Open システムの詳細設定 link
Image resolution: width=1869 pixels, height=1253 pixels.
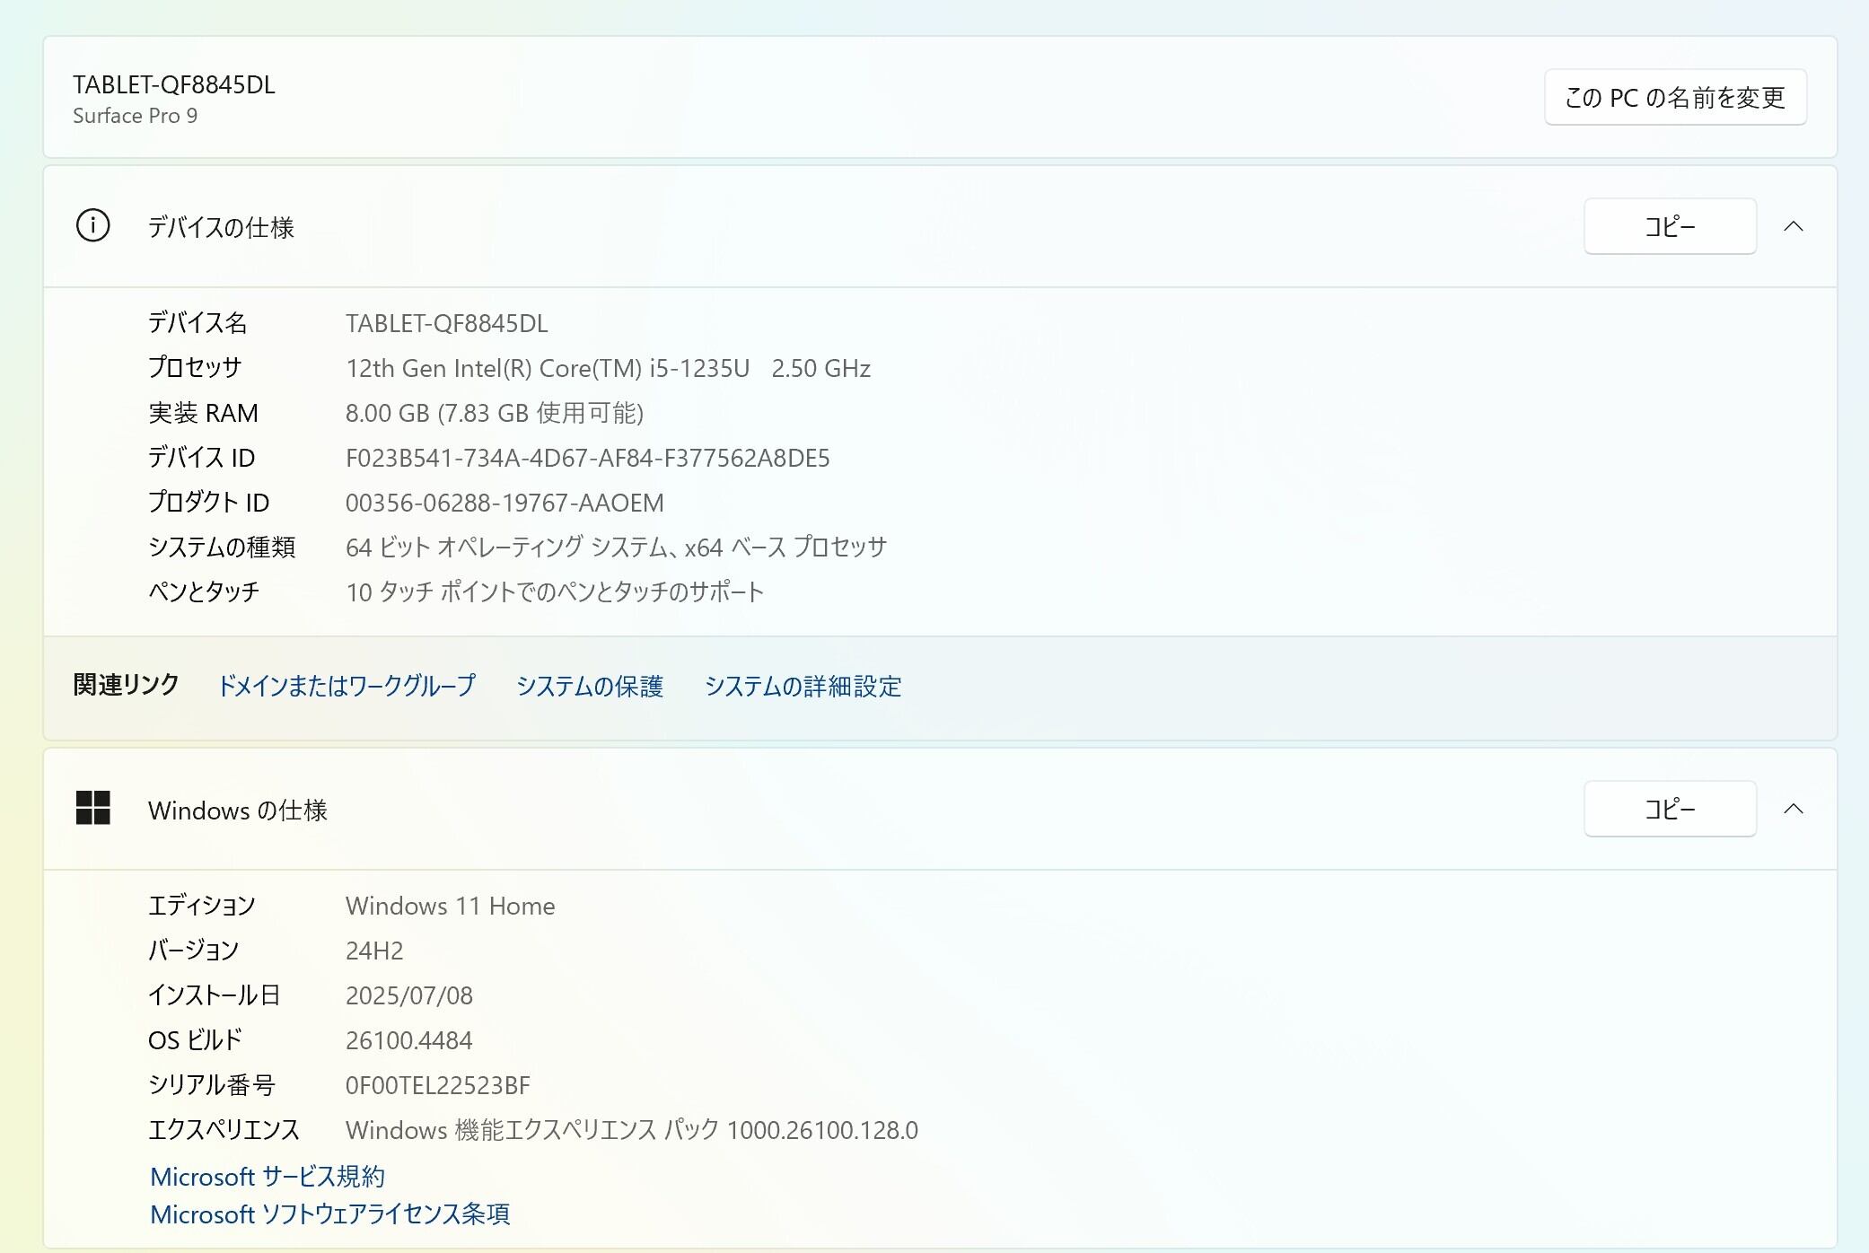tap(803, 686)
